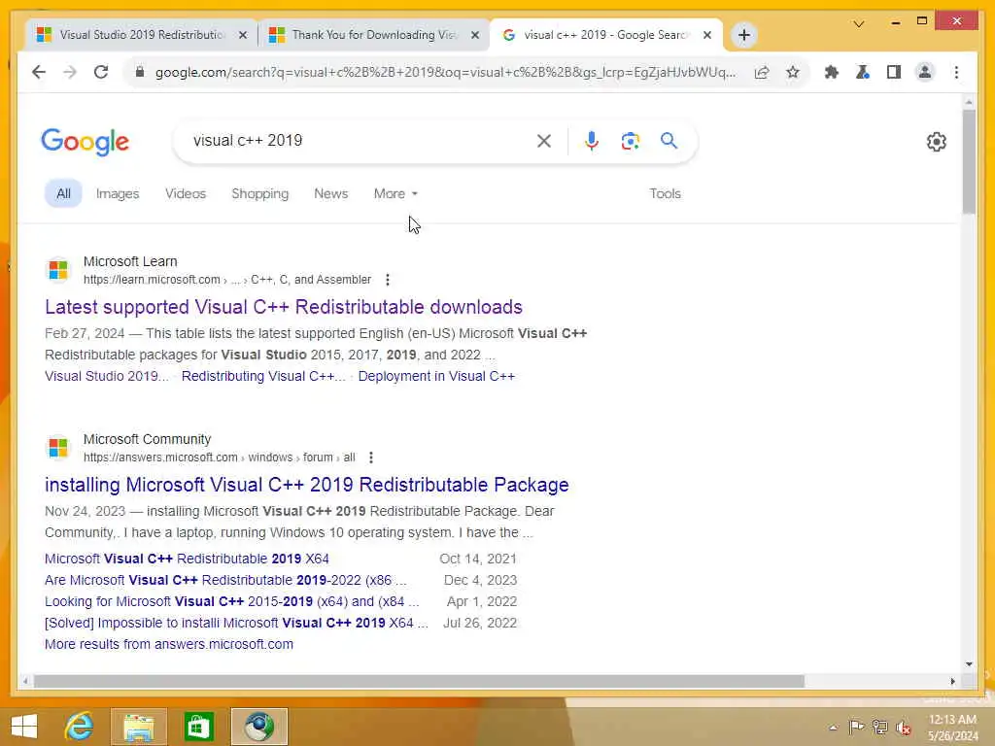Launch Internet Explorer from taskbar
The height and width of the screenshot is (746, 995).
coord(80,727)
